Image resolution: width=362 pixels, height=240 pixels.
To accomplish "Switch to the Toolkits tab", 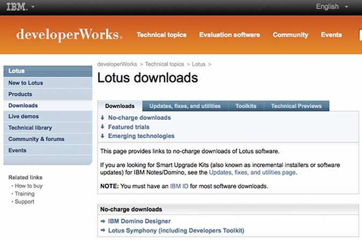I will [x=246, y=106].
